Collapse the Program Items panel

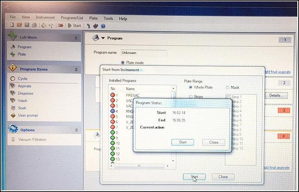(76, 69)
